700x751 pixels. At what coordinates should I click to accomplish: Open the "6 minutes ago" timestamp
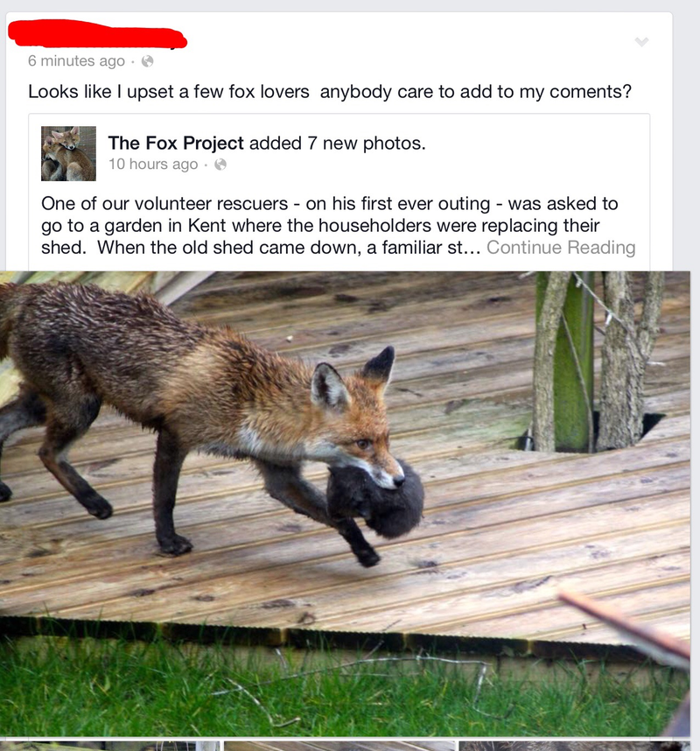[76, 61]
